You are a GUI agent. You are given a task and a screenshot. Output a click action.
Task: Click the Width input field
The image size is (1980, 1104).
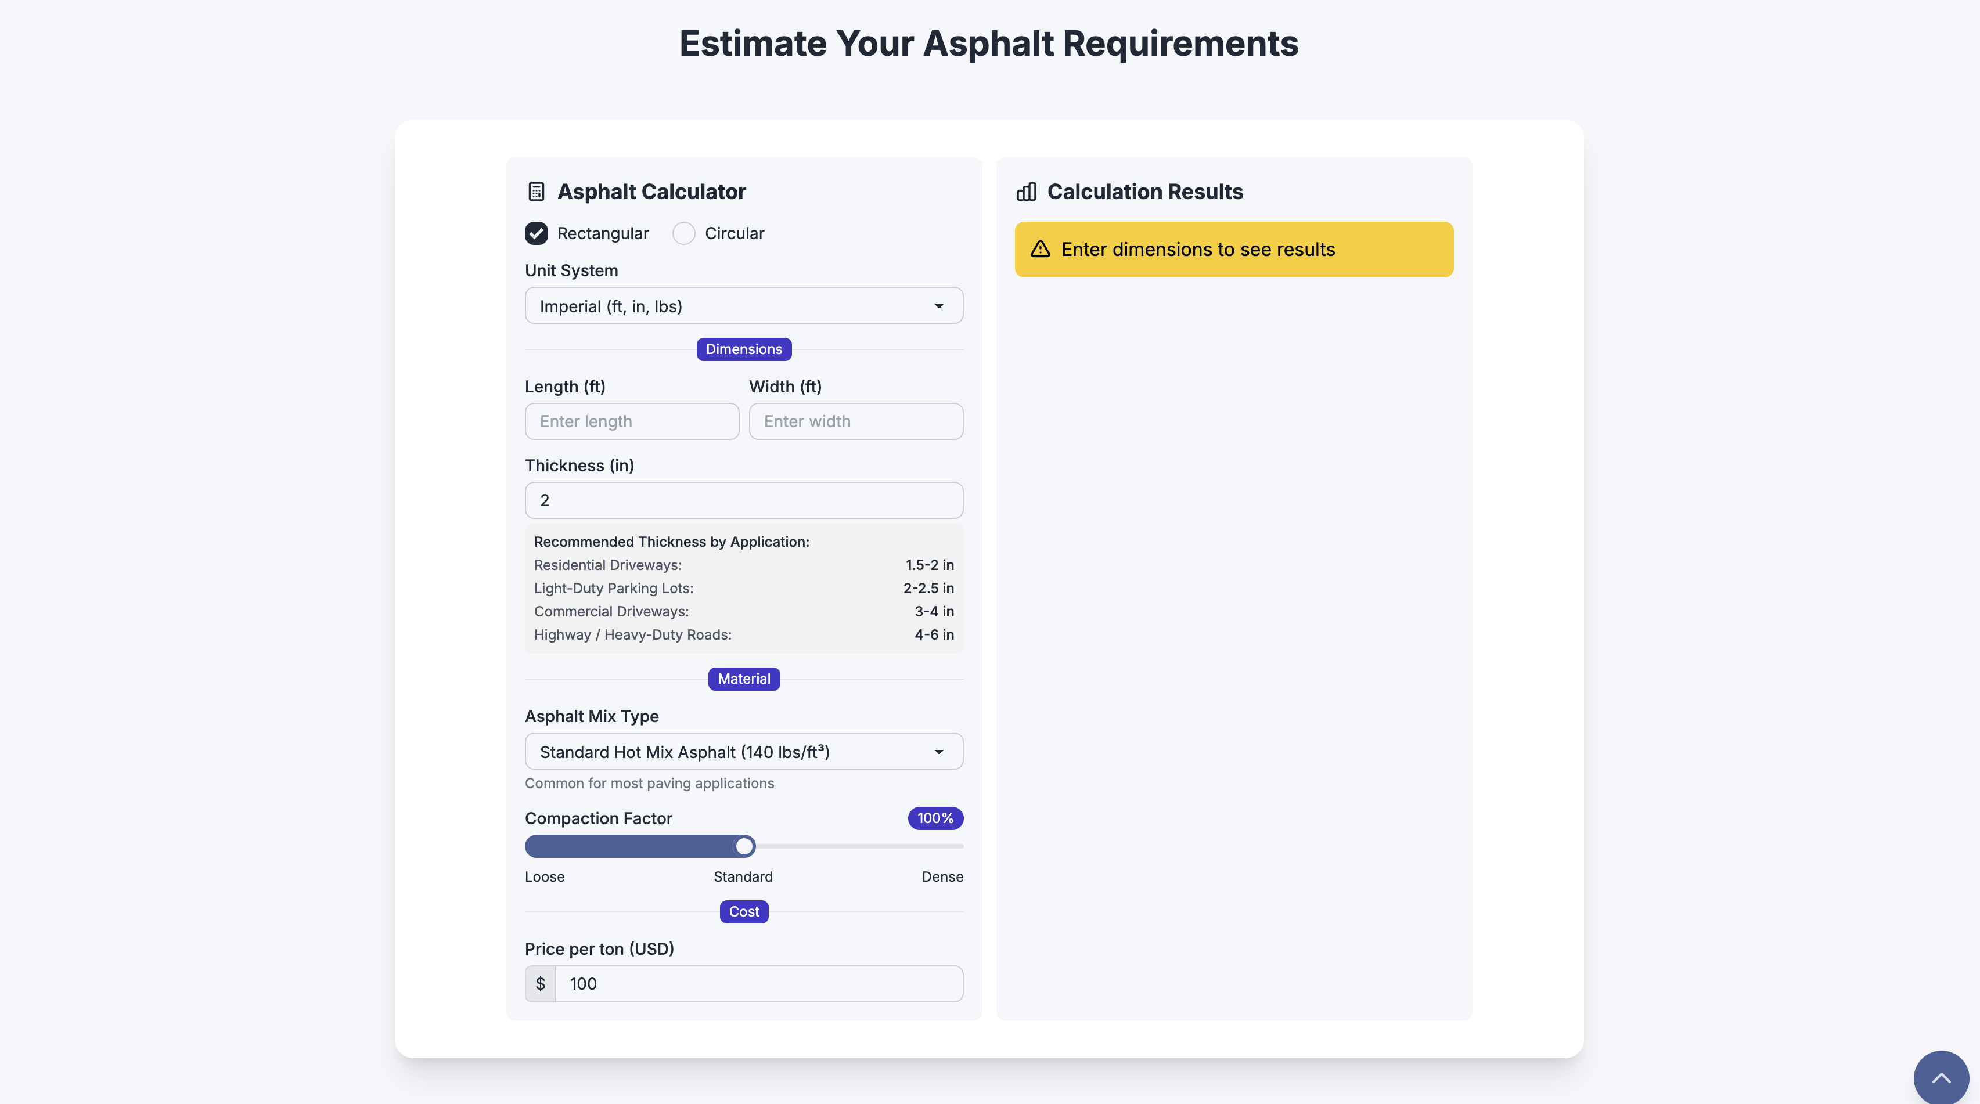pyautogui.click(x=855, y=421)
